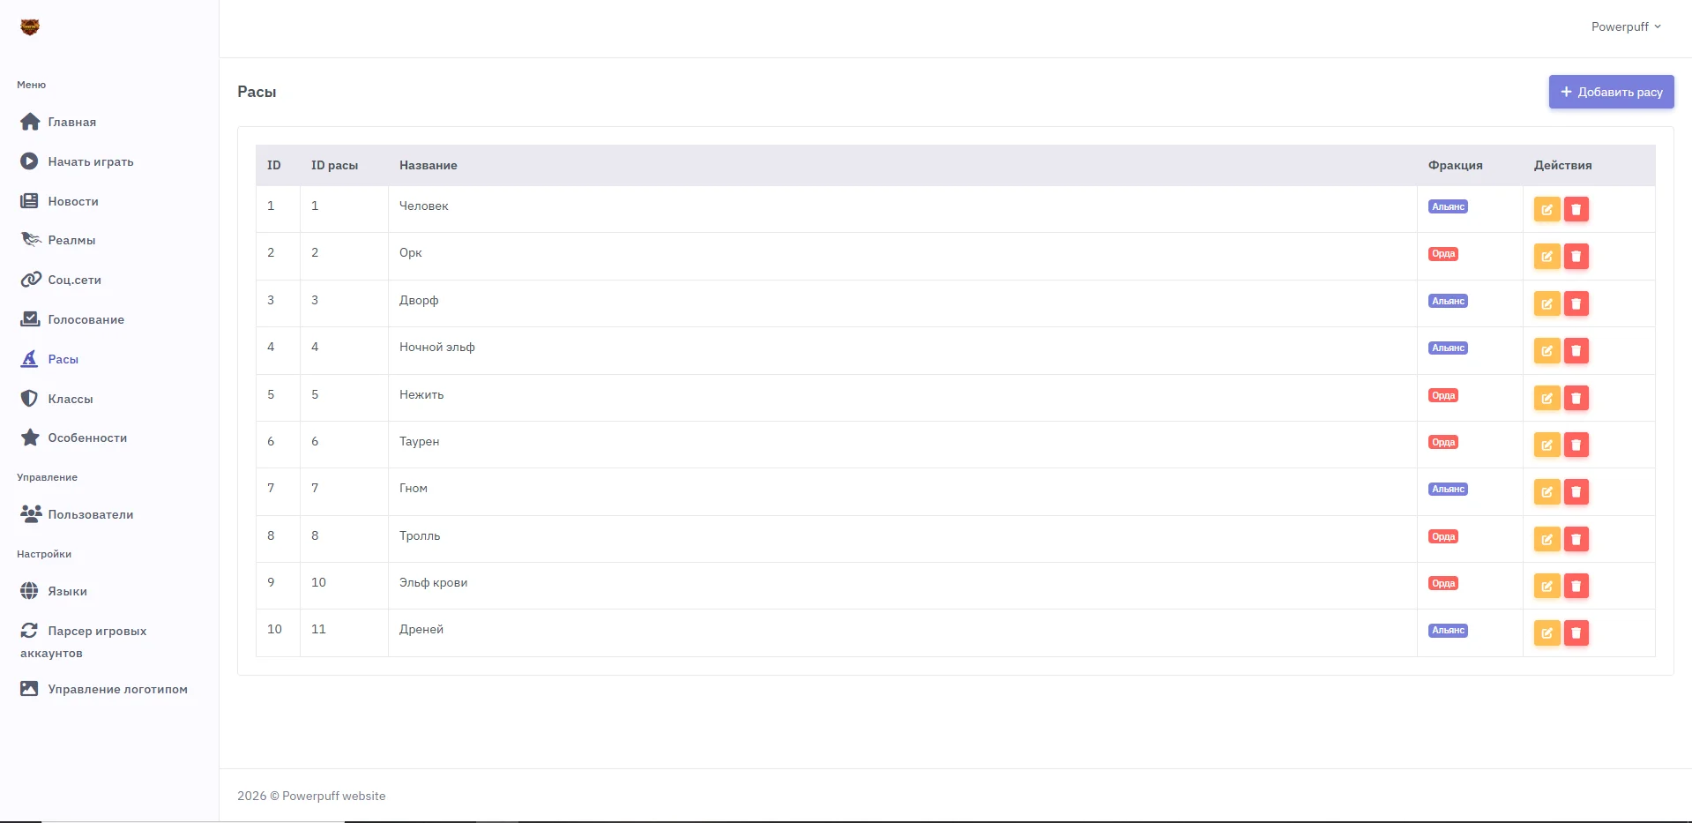Delete the Дреней race entry
Screen dimensions: 1692x823
(1576, 632)
